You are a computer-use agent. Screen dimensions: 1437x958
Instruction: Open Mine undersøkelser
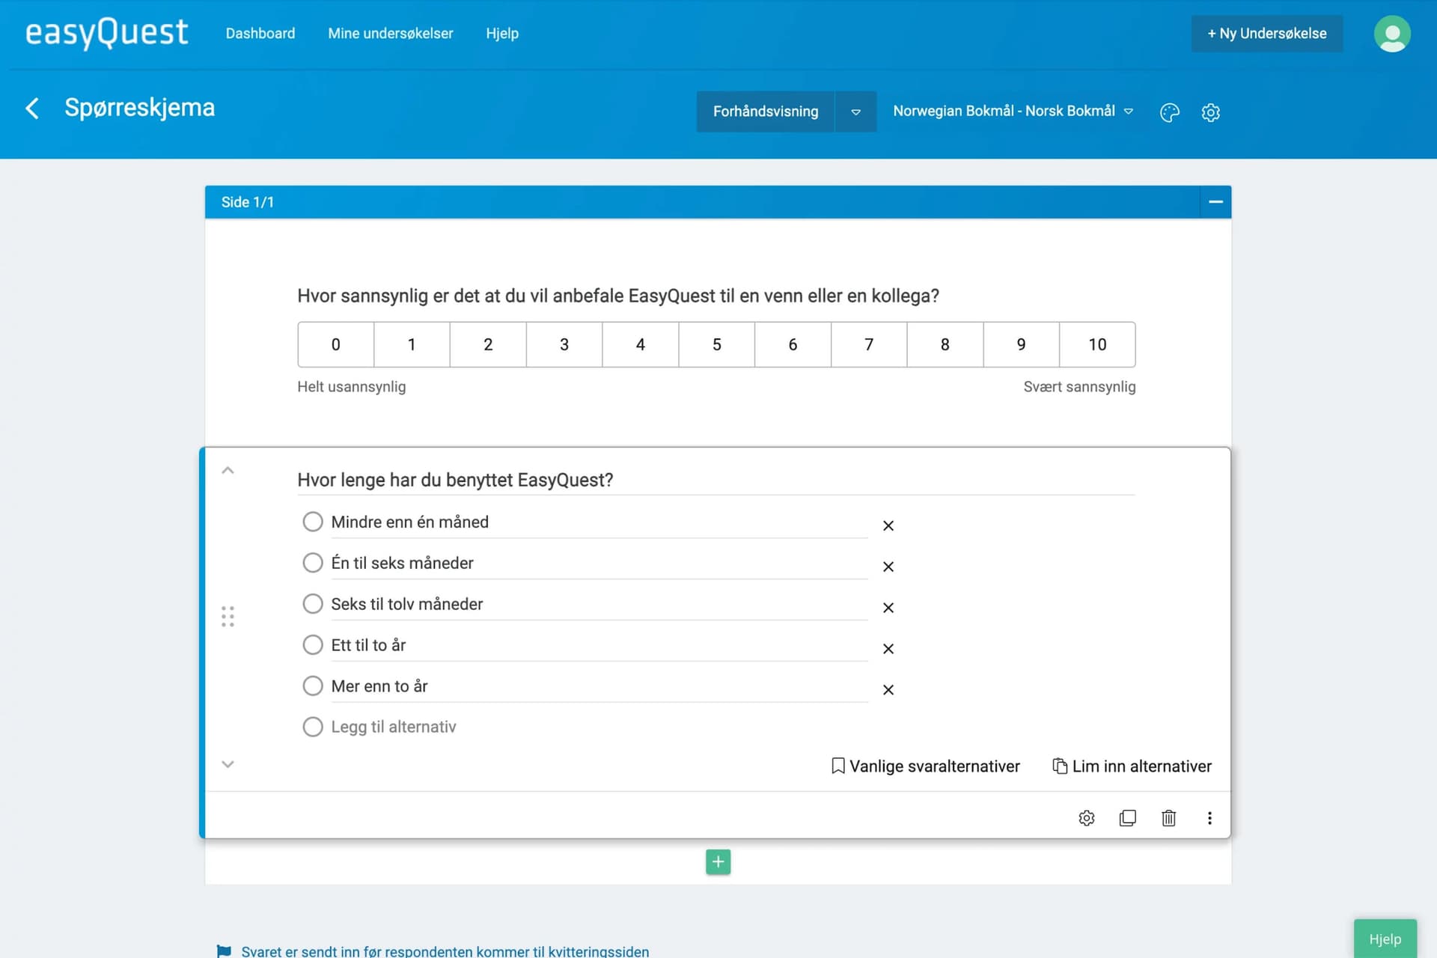click(391, 34)
